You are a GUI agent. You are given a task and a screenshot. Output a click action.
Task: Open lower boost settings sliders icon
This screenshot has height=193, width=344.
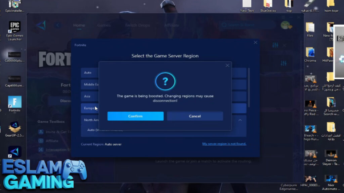point(284,63)
